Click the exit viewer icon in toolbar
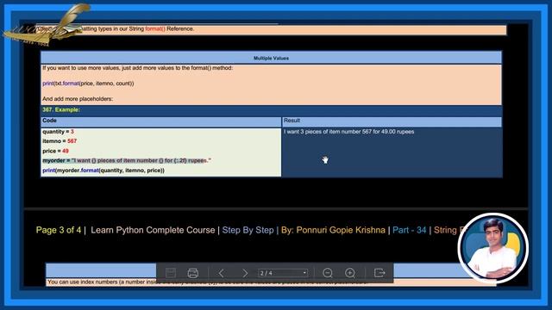552x310 pixels. point(379,273)
